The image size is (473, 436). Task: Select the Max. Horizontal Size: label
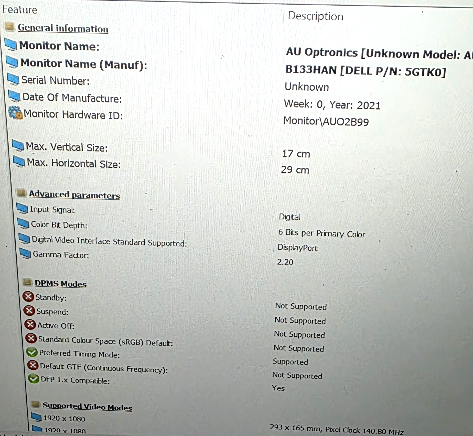tap(74, 163)
